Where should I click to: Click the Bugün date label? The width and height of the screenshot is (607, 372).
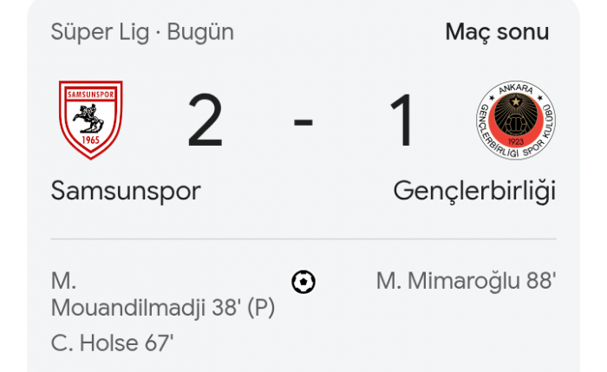tap(200, 32)
